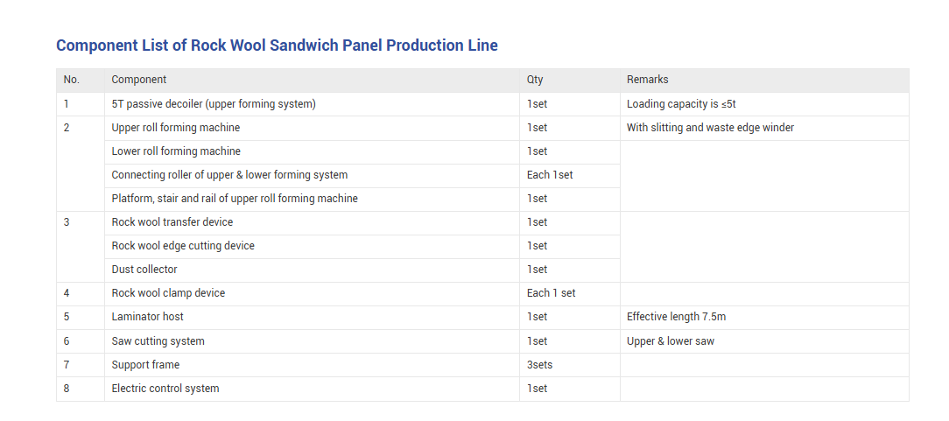Select the Lower roll forming machine cell
The image size is (949, 421).
pyautogui.click(x=176, y=151)
